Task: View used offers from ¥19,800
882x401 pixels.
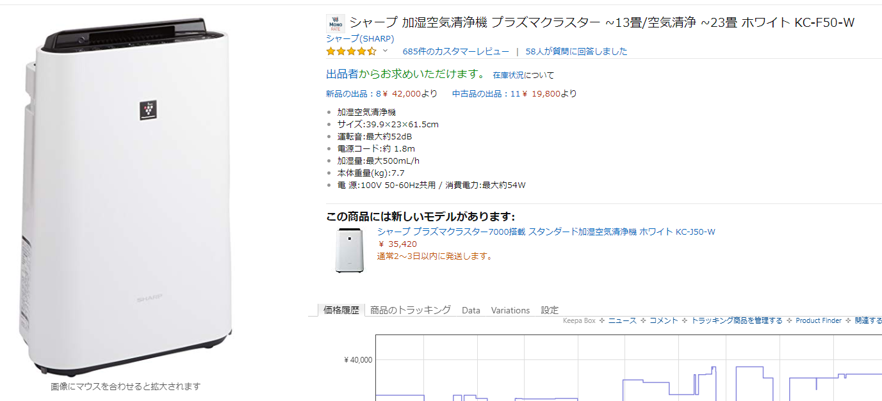Action: coord(514,93)
